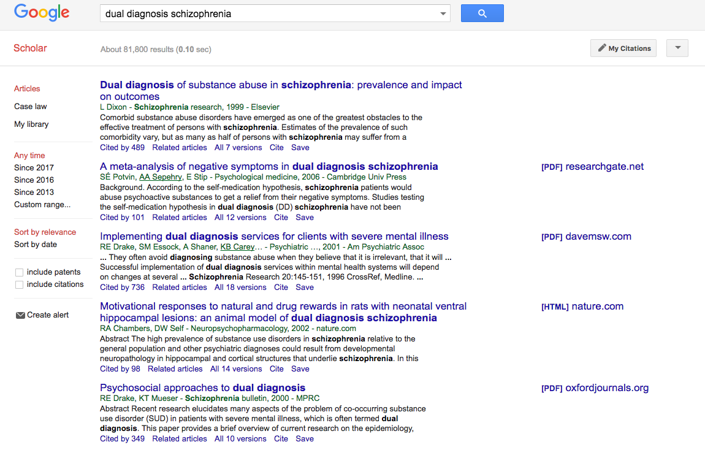Click the KB Carey author link

tap(237, 247)
